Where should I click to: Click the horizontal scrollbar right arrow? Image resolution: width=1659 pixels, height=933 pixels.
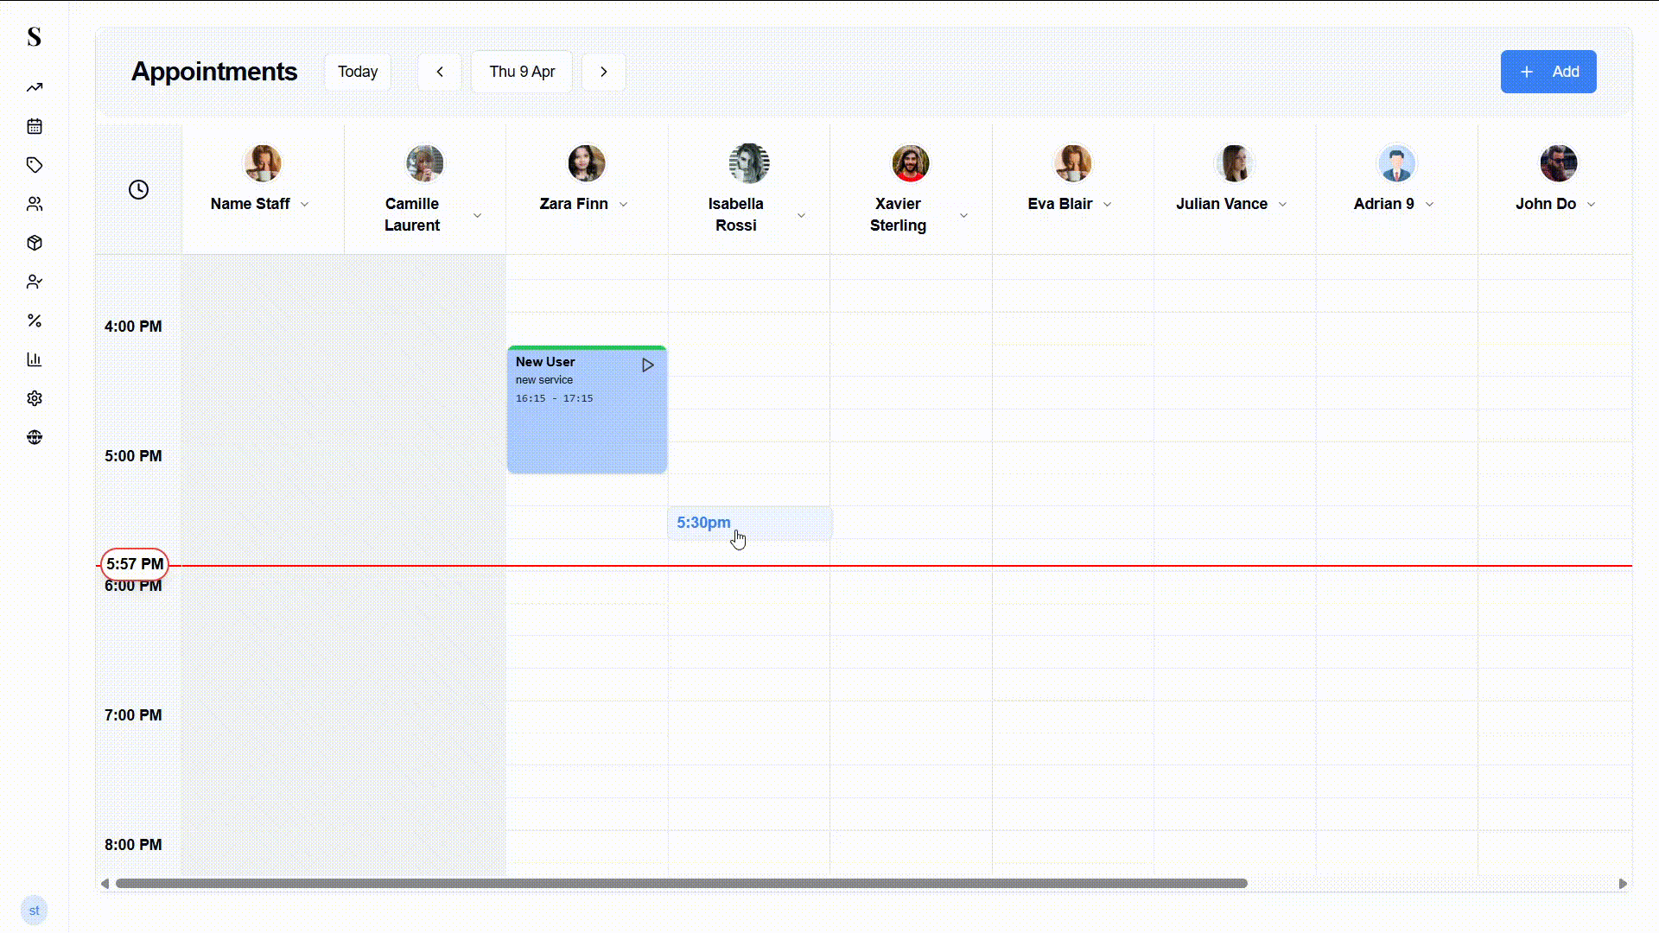pyautogui.click(x=1623, y=883)
